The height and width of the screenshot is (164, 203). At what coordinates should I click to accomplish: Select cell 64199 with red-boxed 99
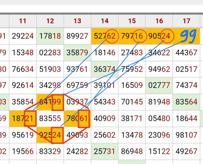[50, 102]
